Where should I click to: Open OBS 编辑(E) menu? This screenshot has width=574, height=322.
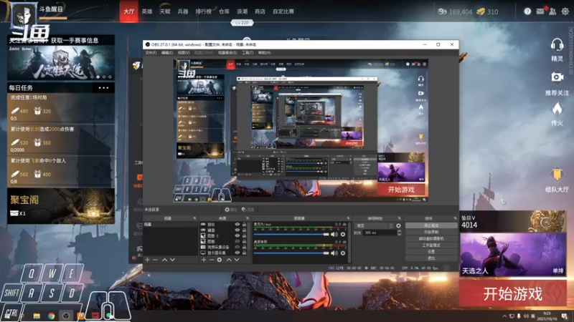click(x=167, y=53)
